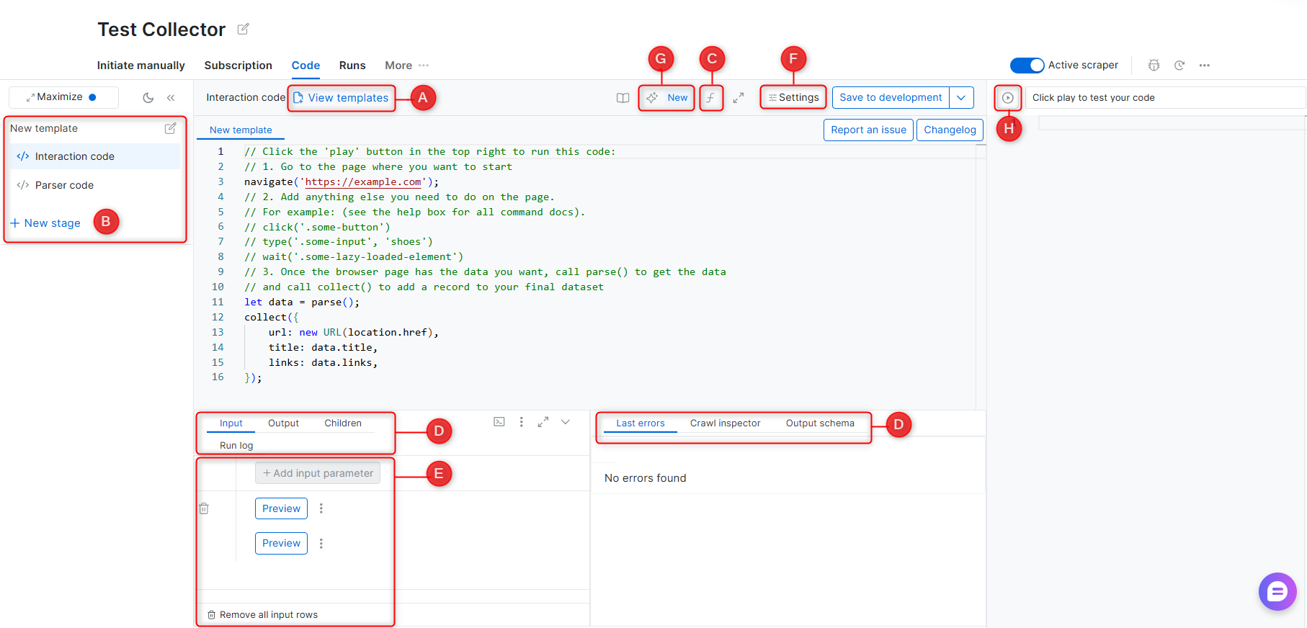This screenshot has height=628, width=1307.
Task: Open the chat support bubble
Action: [x=1277, y=592]
